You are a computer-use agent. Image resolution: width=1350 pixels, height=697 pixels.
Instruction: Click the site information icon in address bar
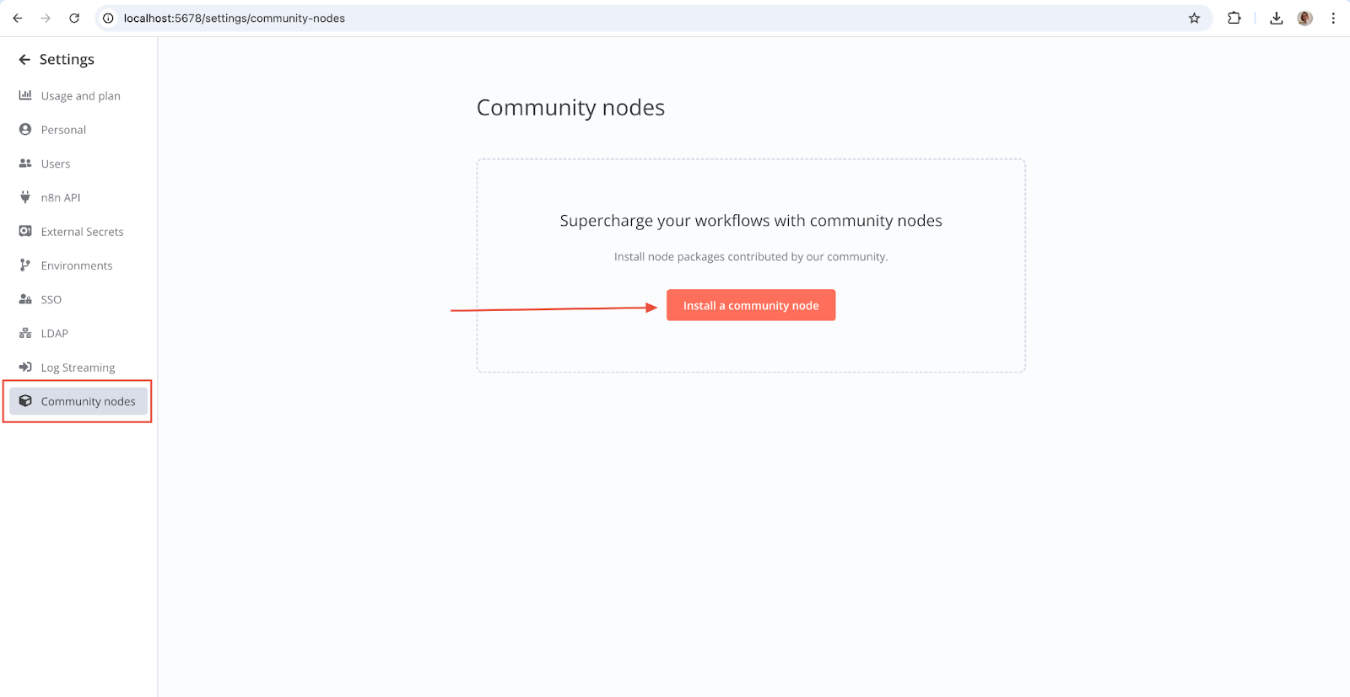(108, 18)
